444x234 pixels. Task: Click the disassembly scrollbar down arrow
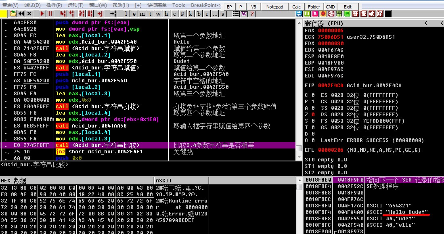pyautogui.click(x=299, y=157)
